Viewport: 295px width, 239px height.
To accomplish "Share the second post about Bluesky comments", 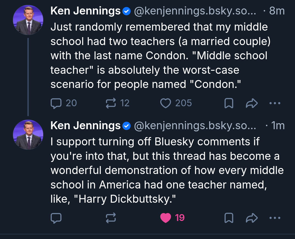I will (x=252, y=218).
